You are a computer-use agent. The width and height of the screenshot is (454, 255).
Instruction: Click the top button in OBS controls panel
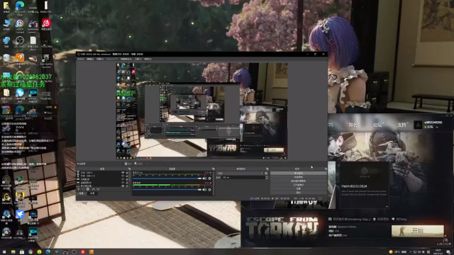[298, 173]
